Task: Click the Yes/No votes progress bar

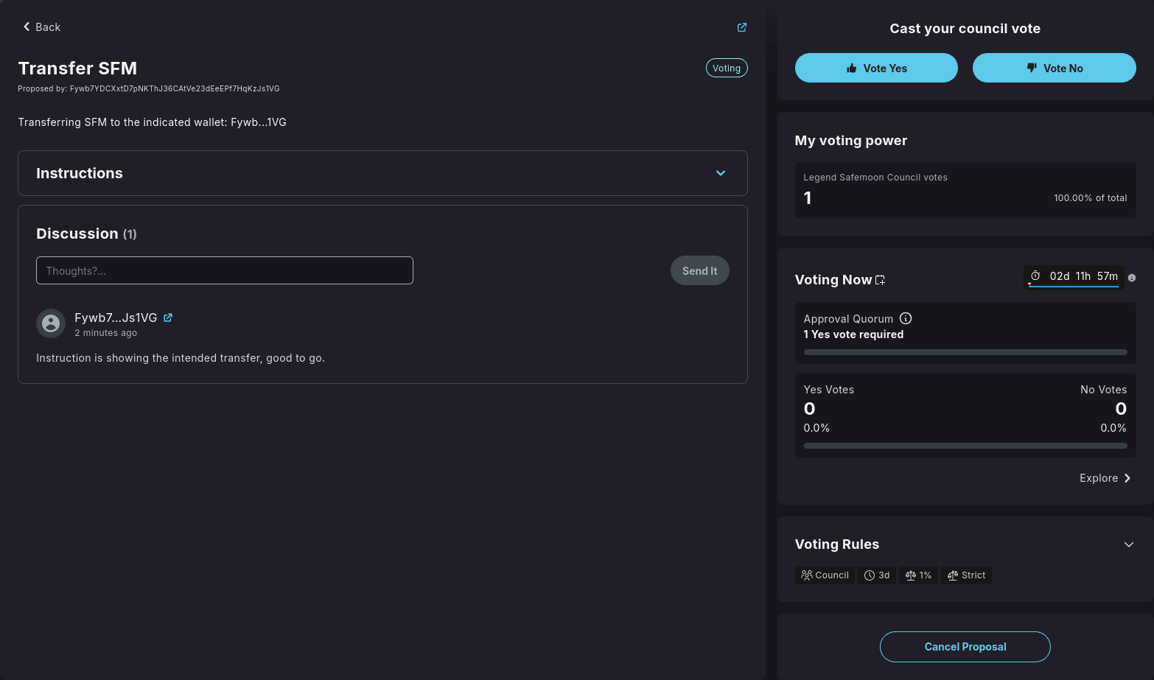Action: point(965,446)
